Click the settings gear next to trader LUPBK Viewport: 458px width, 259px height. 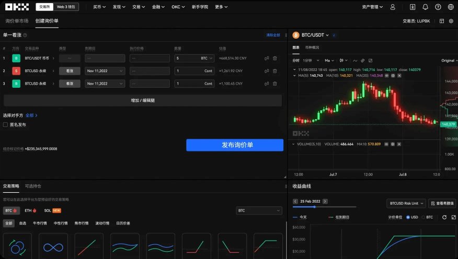(451, 21)
